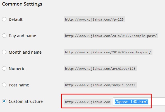Click the Month and name label

point(25,52)
